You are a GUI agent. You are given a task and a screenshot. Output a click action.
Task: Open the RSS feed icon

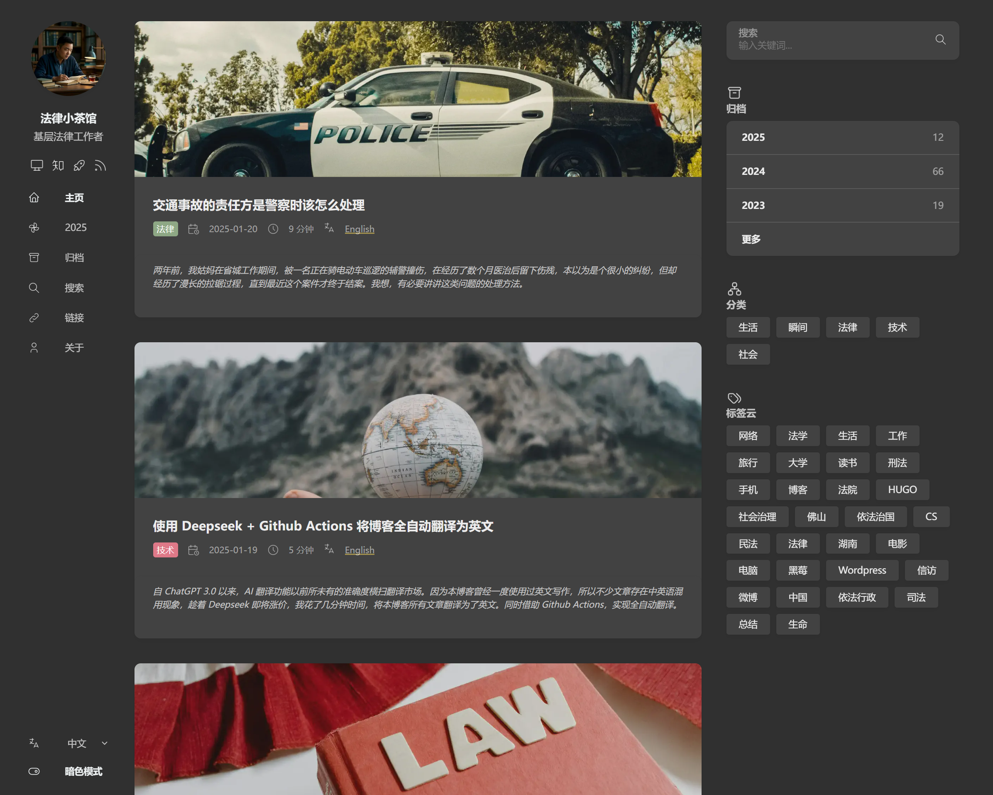tap(100, 165)
